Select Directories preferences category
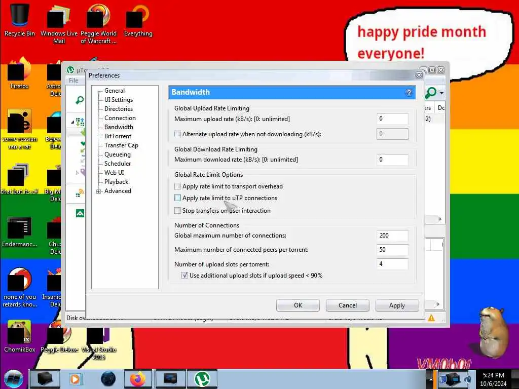This screenshot has width=519, height=389. coord(119,109)
